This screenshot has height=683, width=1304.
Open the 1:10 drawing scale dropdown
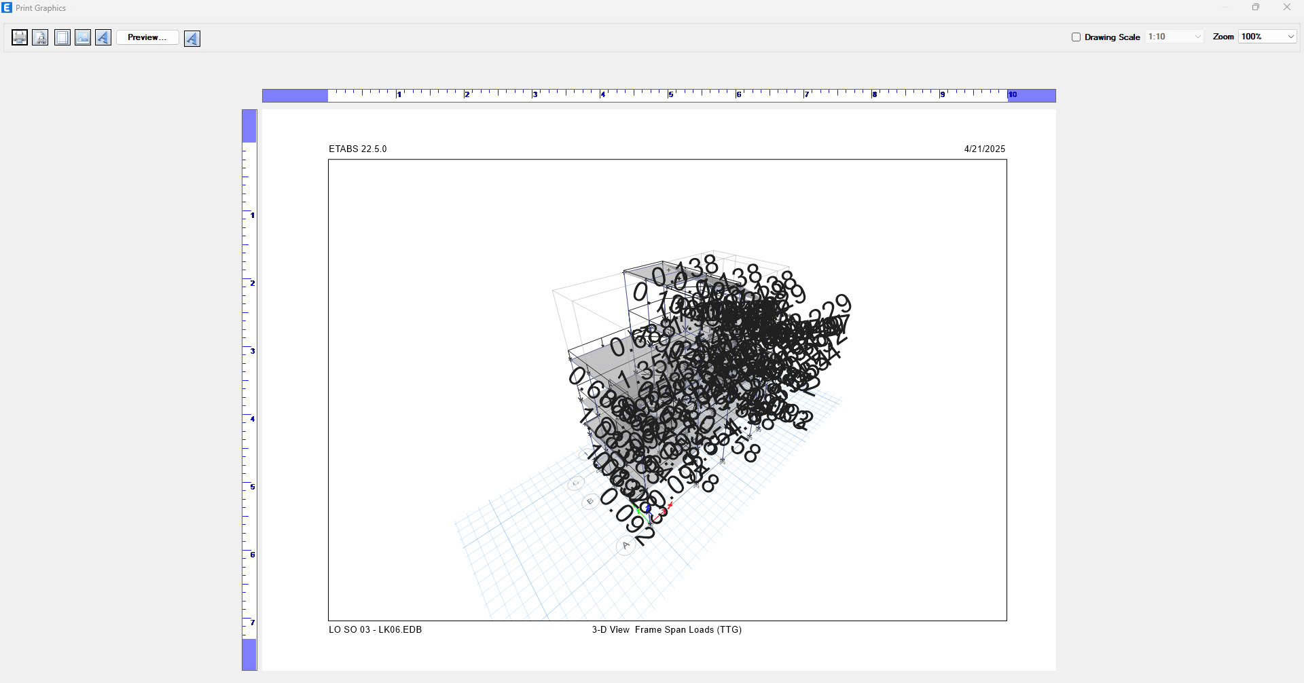pyautogui.click(x=1174, y=37)
